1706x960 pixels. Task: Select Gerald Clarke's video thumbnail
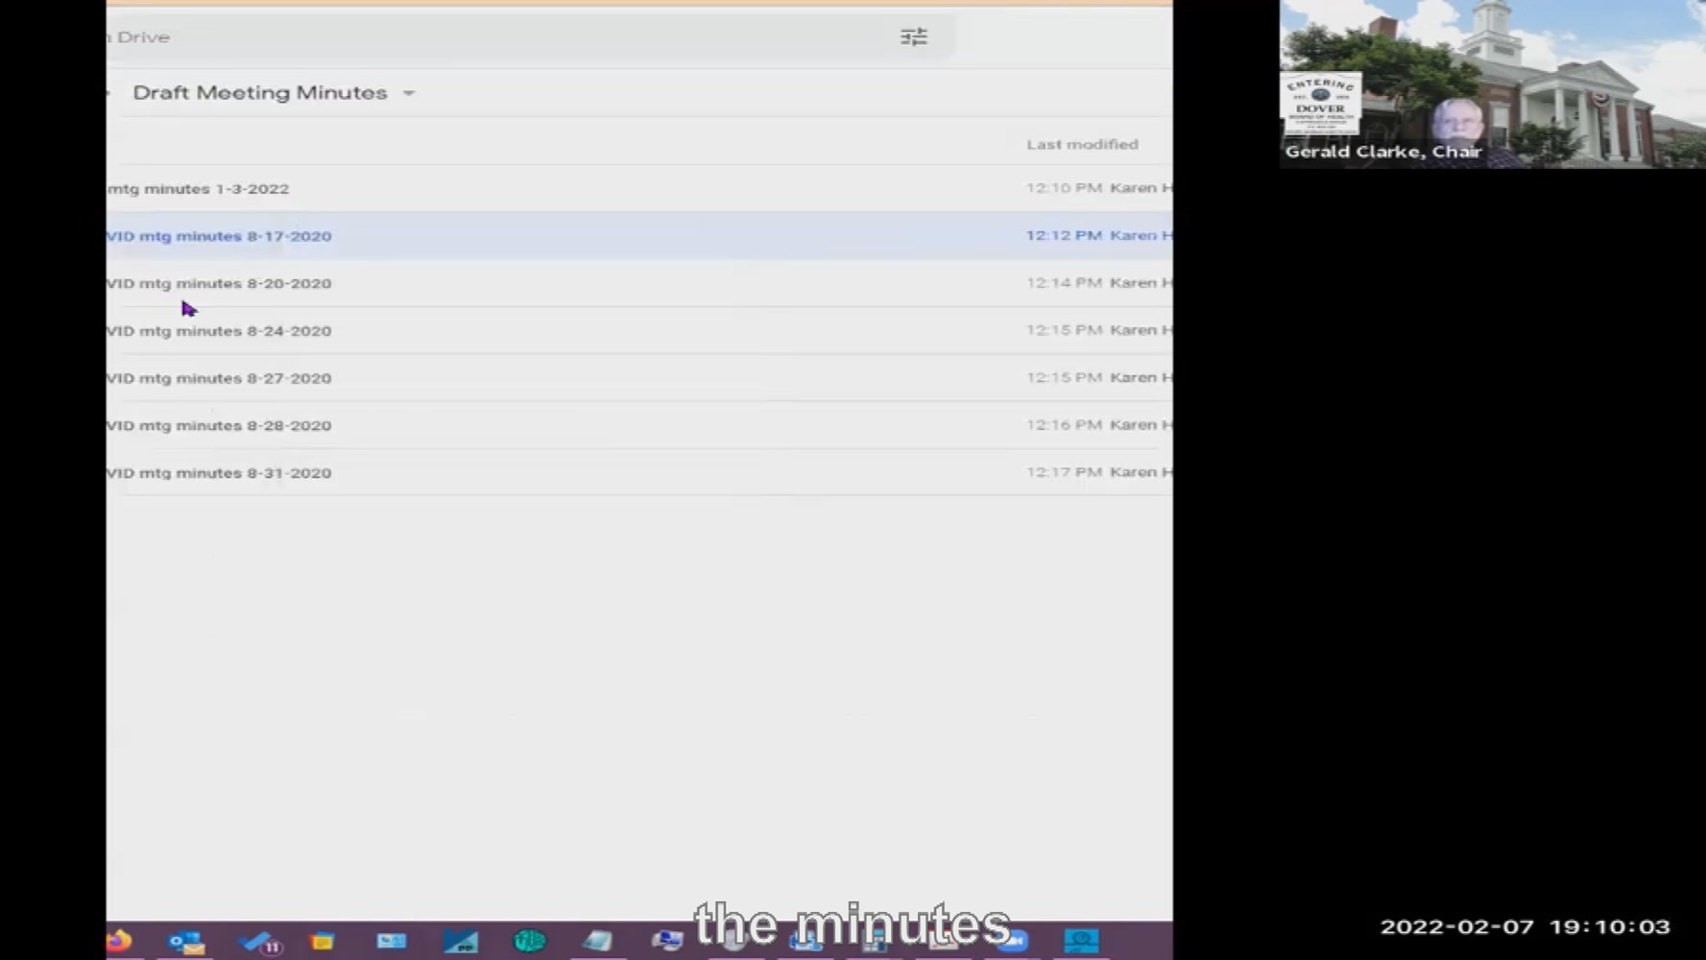point(1492,84)
